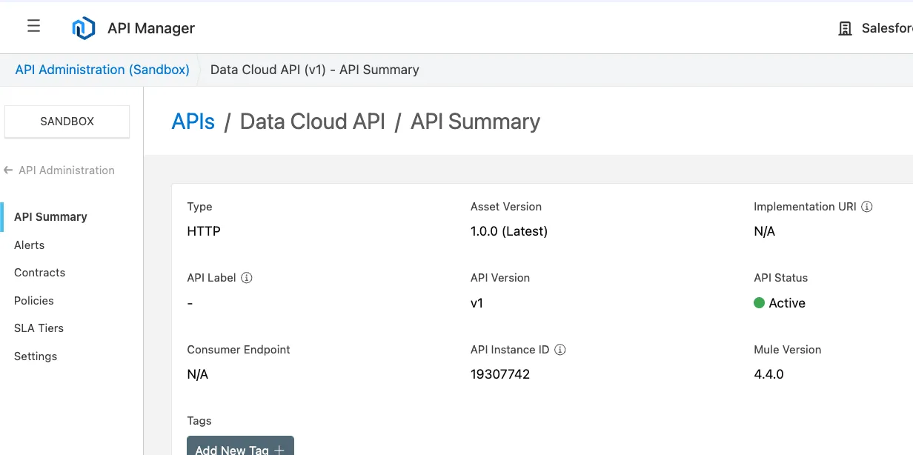Click the API Instance ID value 19307742

point(500,374)
